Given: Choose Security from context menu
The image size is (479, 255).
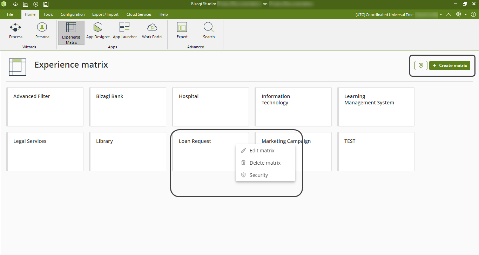Looking at the screenshot, I should point(265,175).
